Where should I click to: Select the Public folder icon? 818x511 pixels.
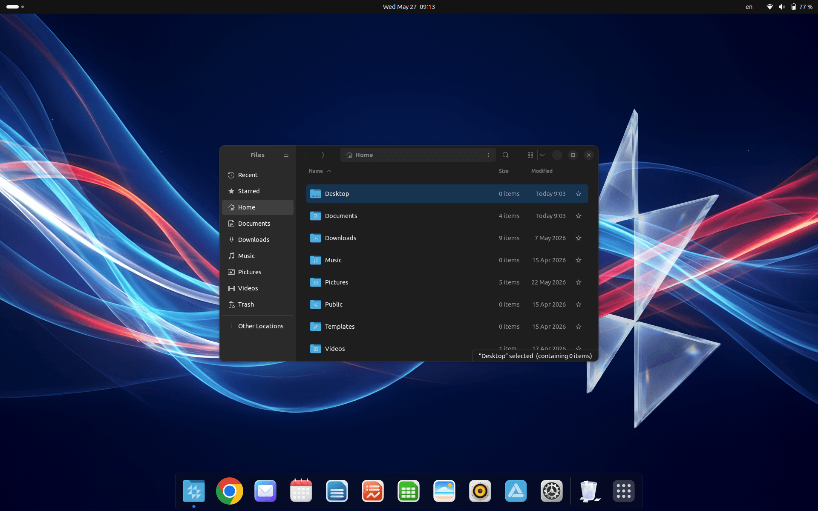[316, 304]
